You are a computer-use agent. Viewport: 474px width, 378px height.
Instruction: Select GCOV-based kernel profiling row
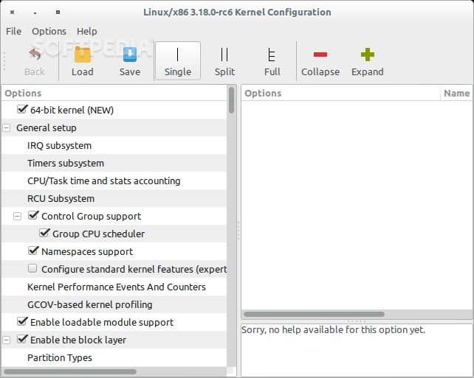[114, 305]
